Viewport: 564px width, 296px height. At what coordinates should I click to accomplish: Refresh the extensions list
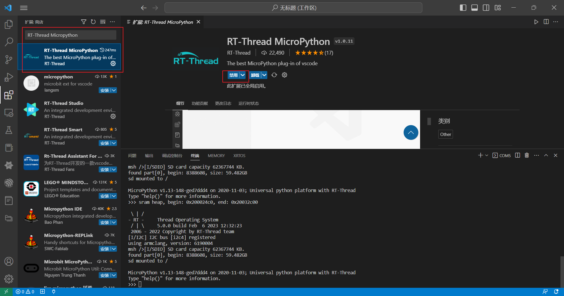pyautogui.click(x=93, y=22)
